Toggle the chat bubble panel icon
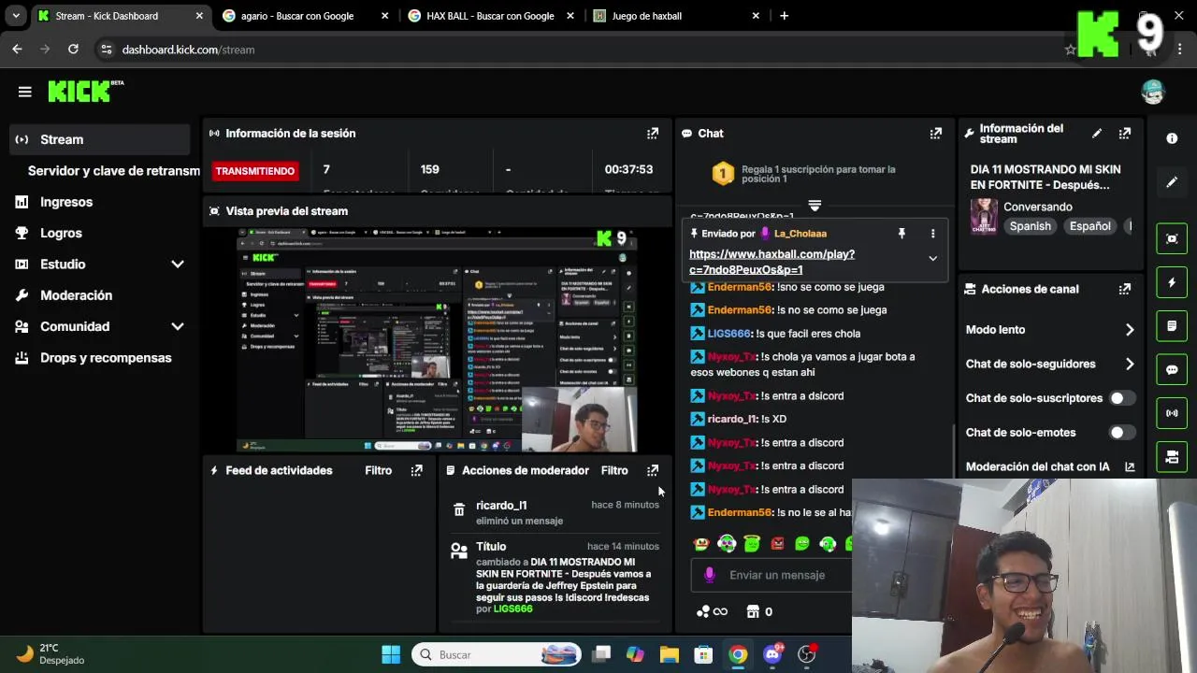The image size is (1197, 673). point(1172,369)
